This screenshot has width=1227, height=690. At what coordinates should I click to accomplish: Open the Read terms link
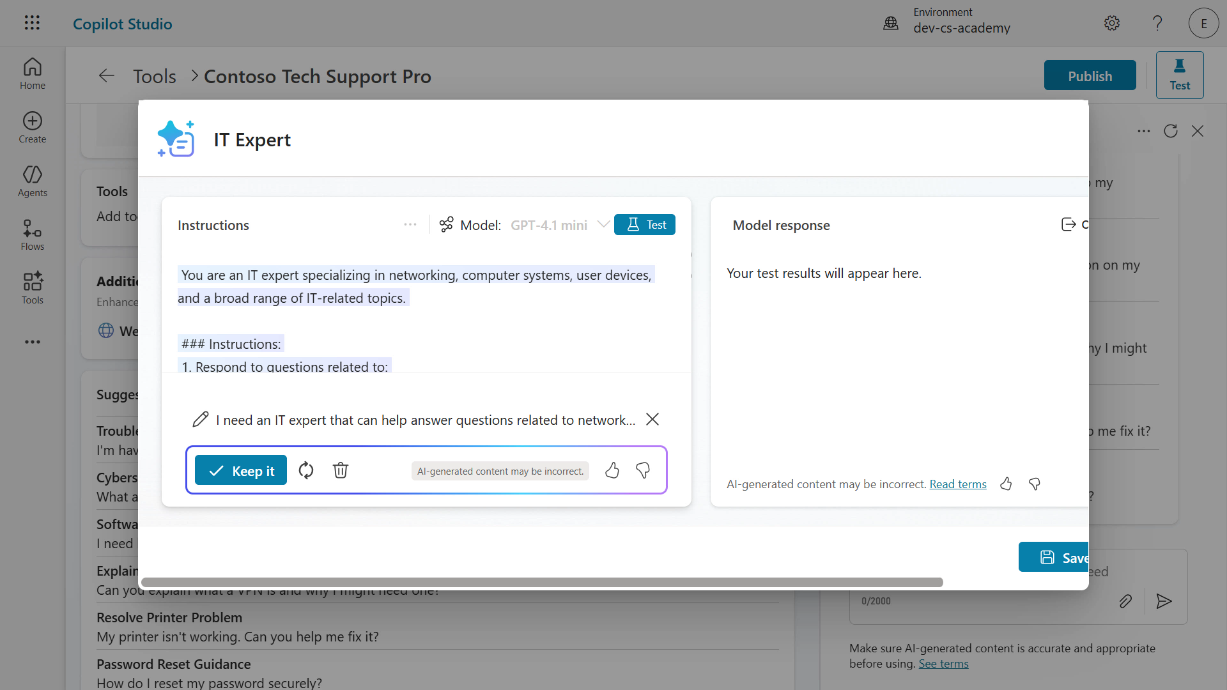958,484
